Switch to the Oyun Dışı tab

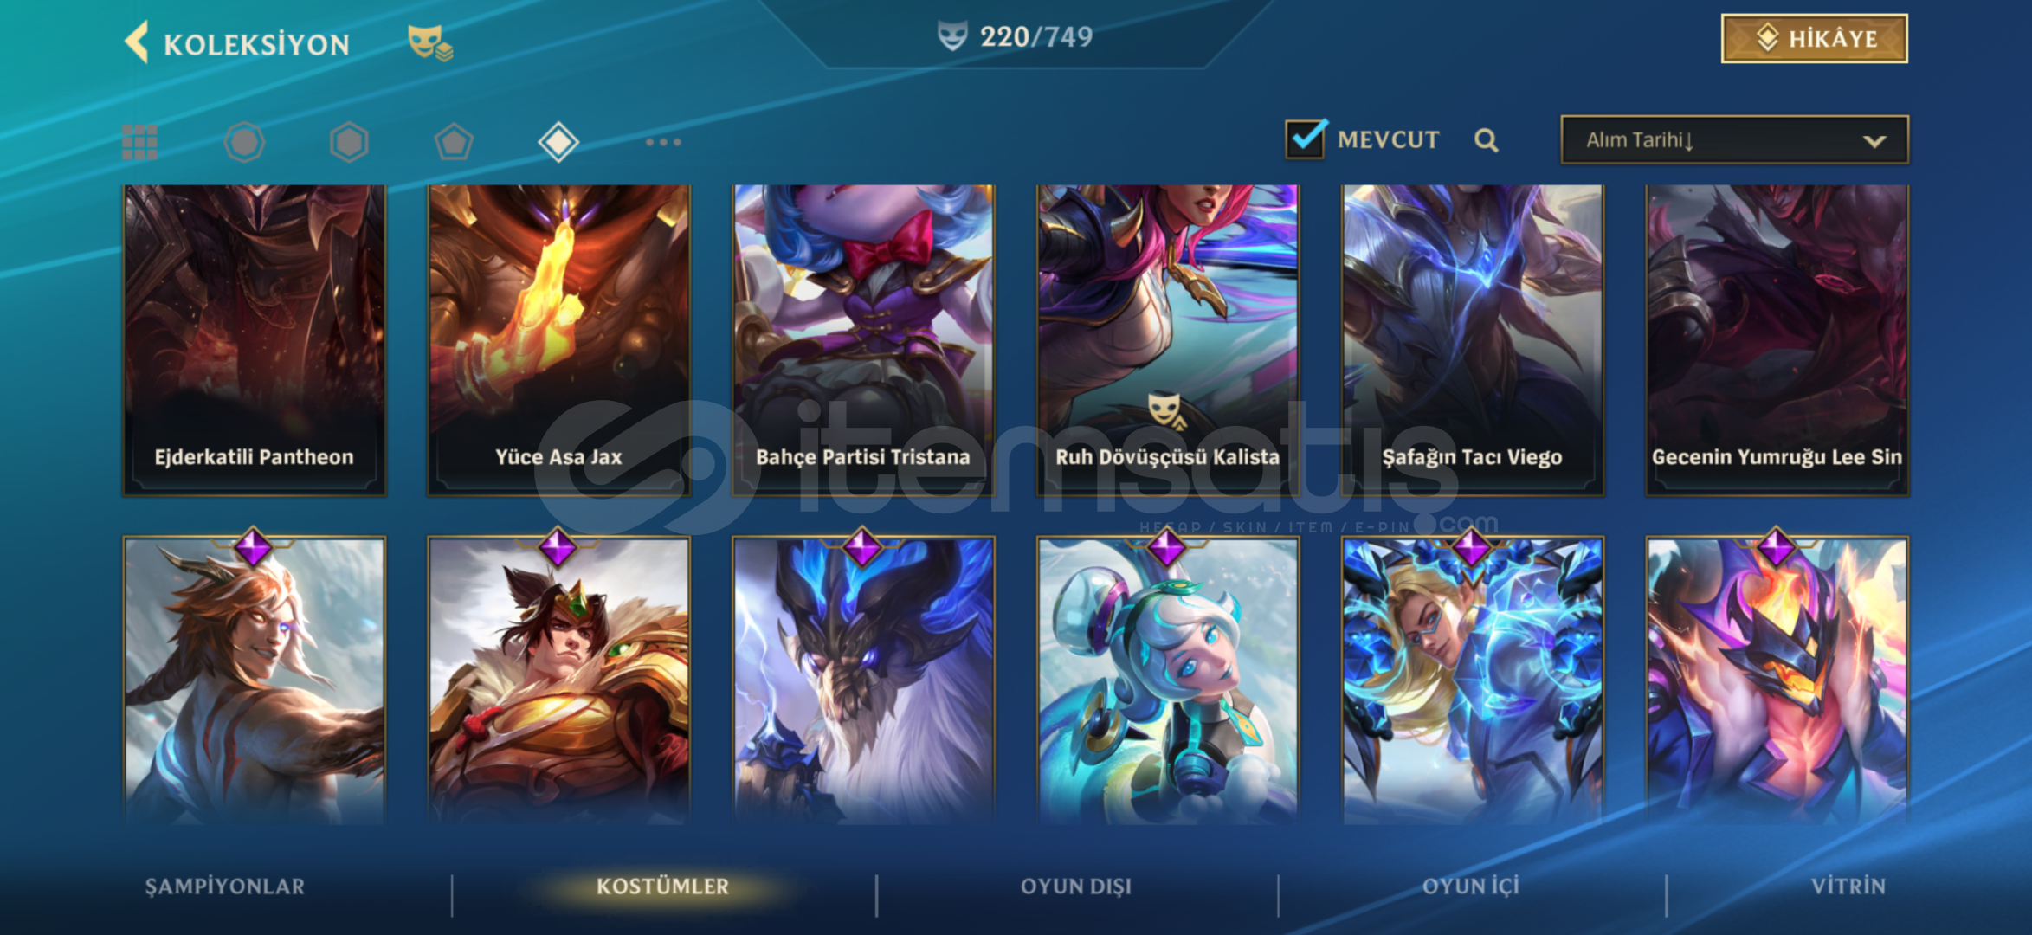tap(1076, 887)
